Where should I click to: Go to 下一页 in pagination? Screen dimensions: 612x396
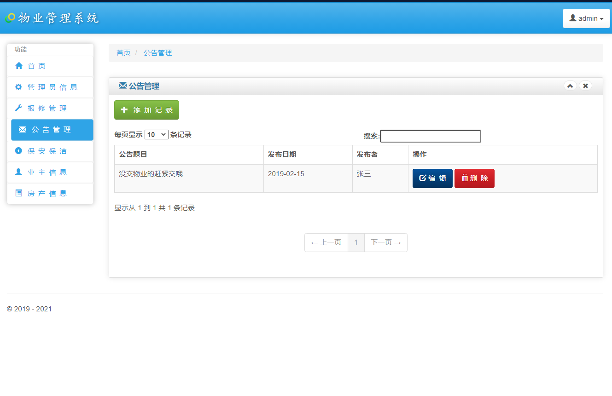point(385,242)
